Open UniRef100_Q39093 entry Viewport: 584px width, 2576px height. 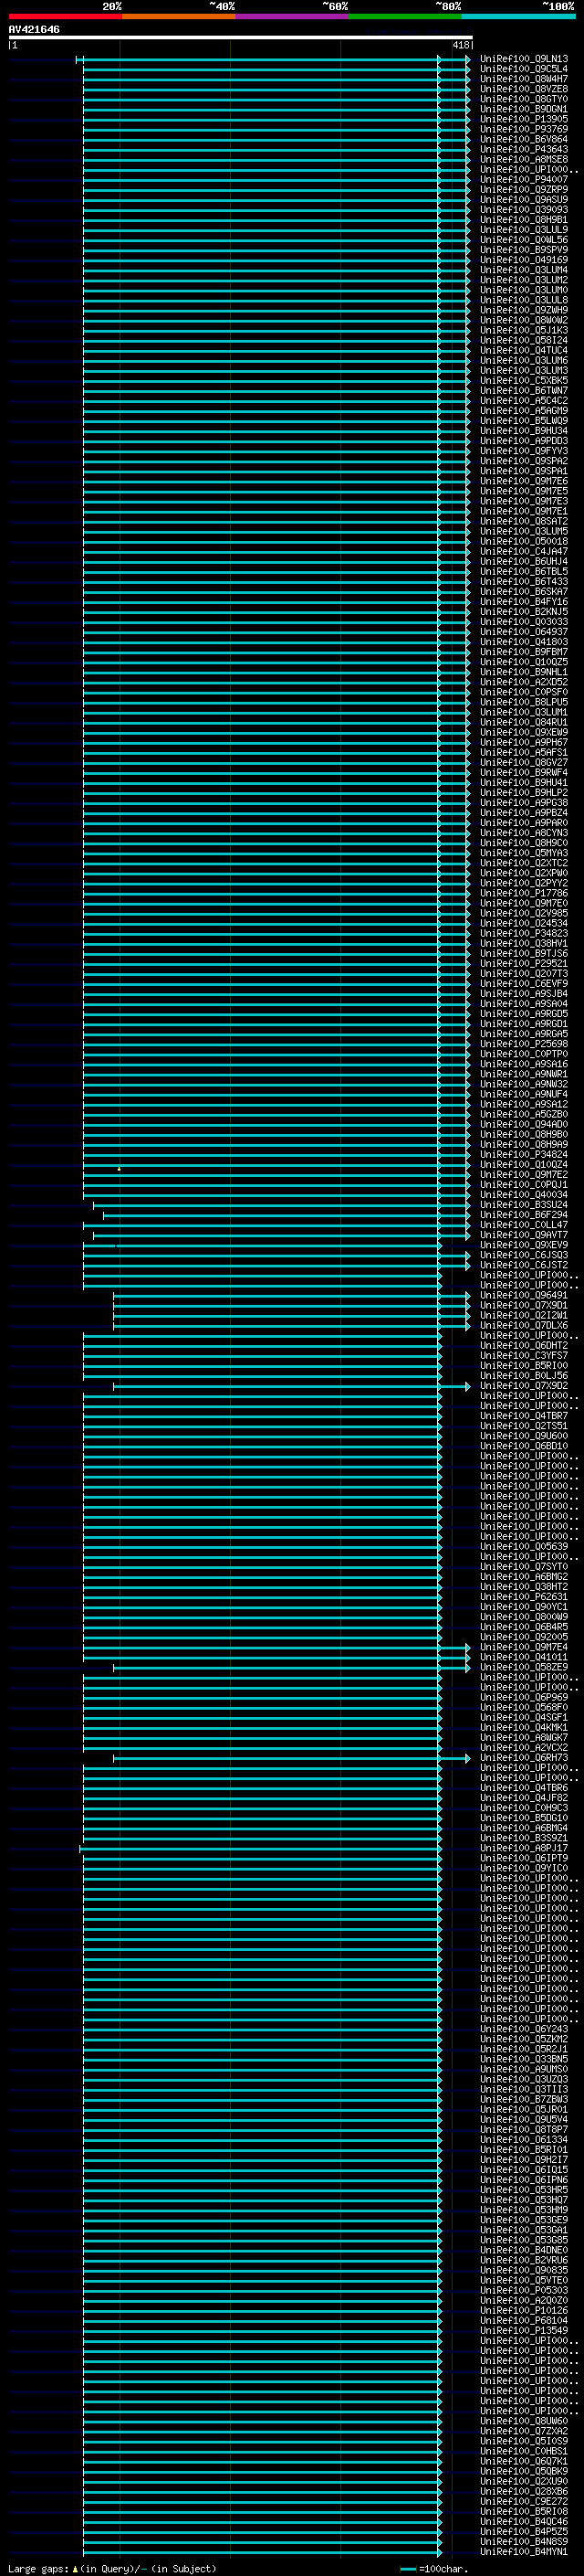523,210
